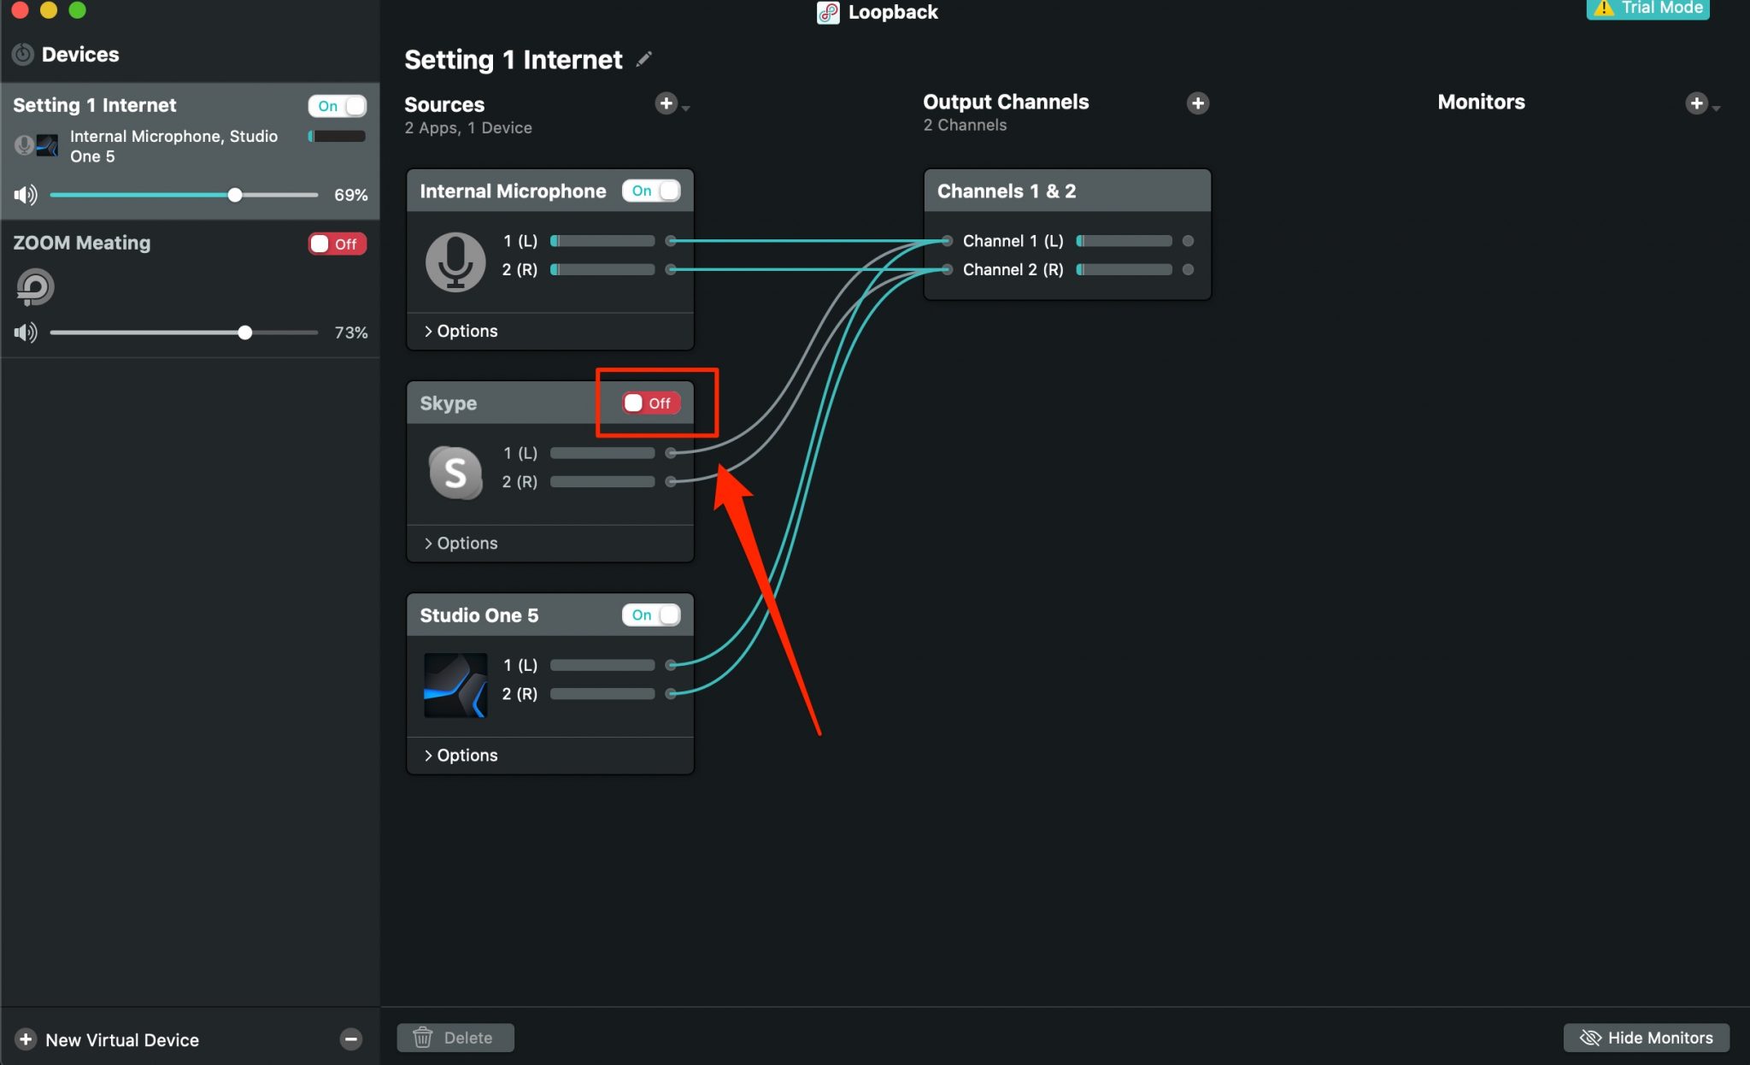Click the Delete button

[x=455, y=1037]
